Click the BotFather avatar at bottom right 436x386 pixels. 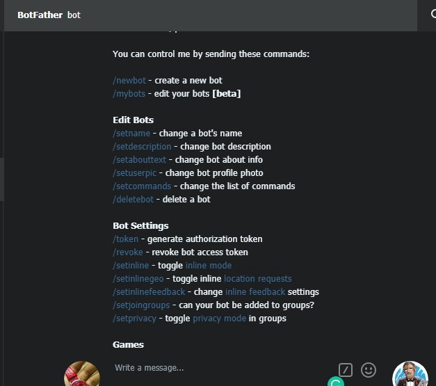(410, 374)
